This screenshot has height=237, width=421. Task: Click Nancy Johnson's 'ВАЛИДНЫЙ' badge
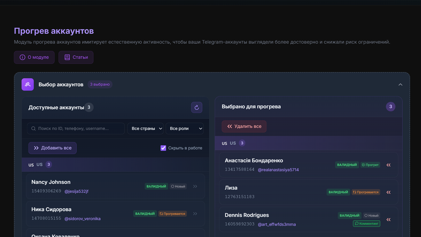point(156,186)
